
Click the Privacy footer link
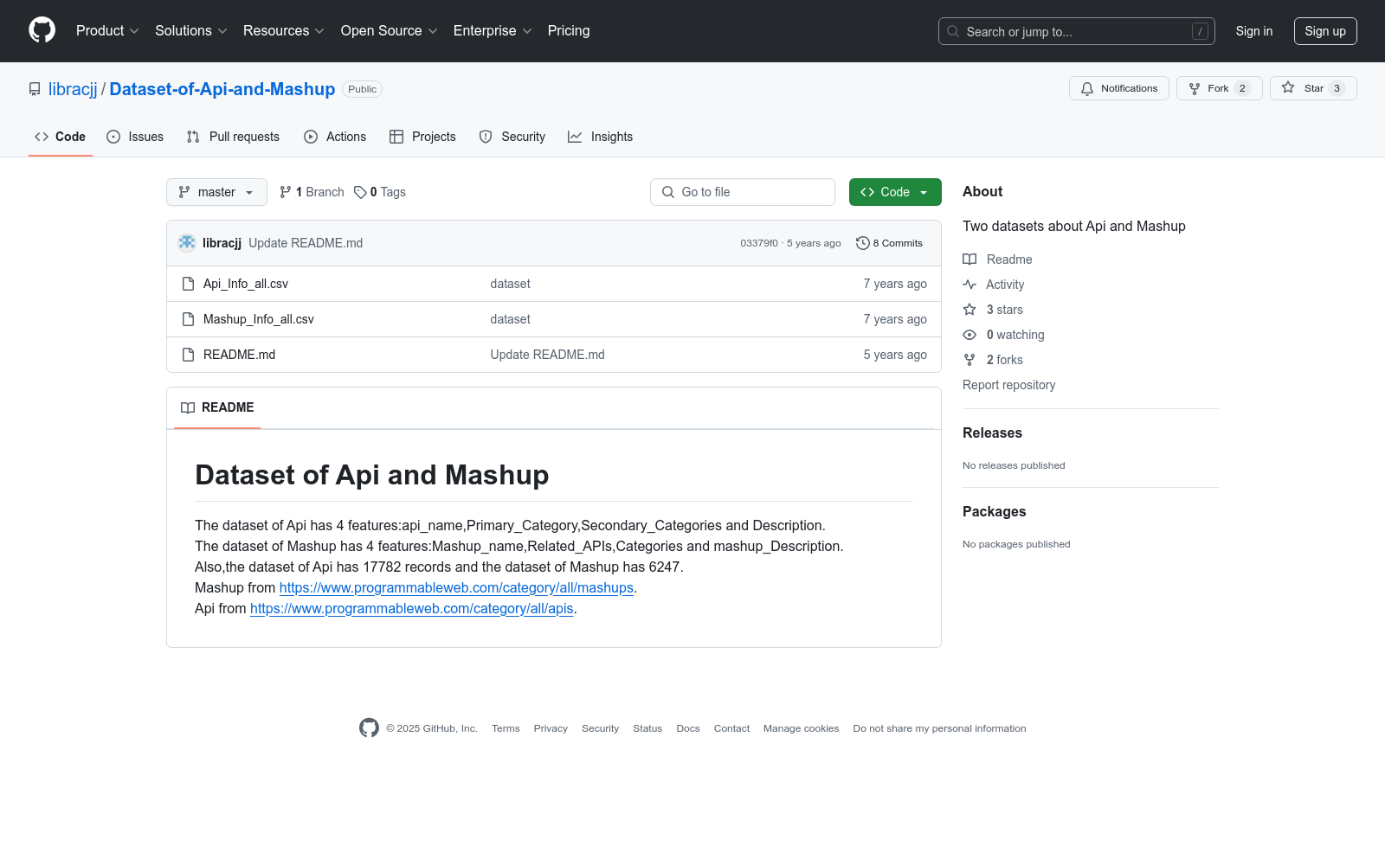tap(551, 728)
